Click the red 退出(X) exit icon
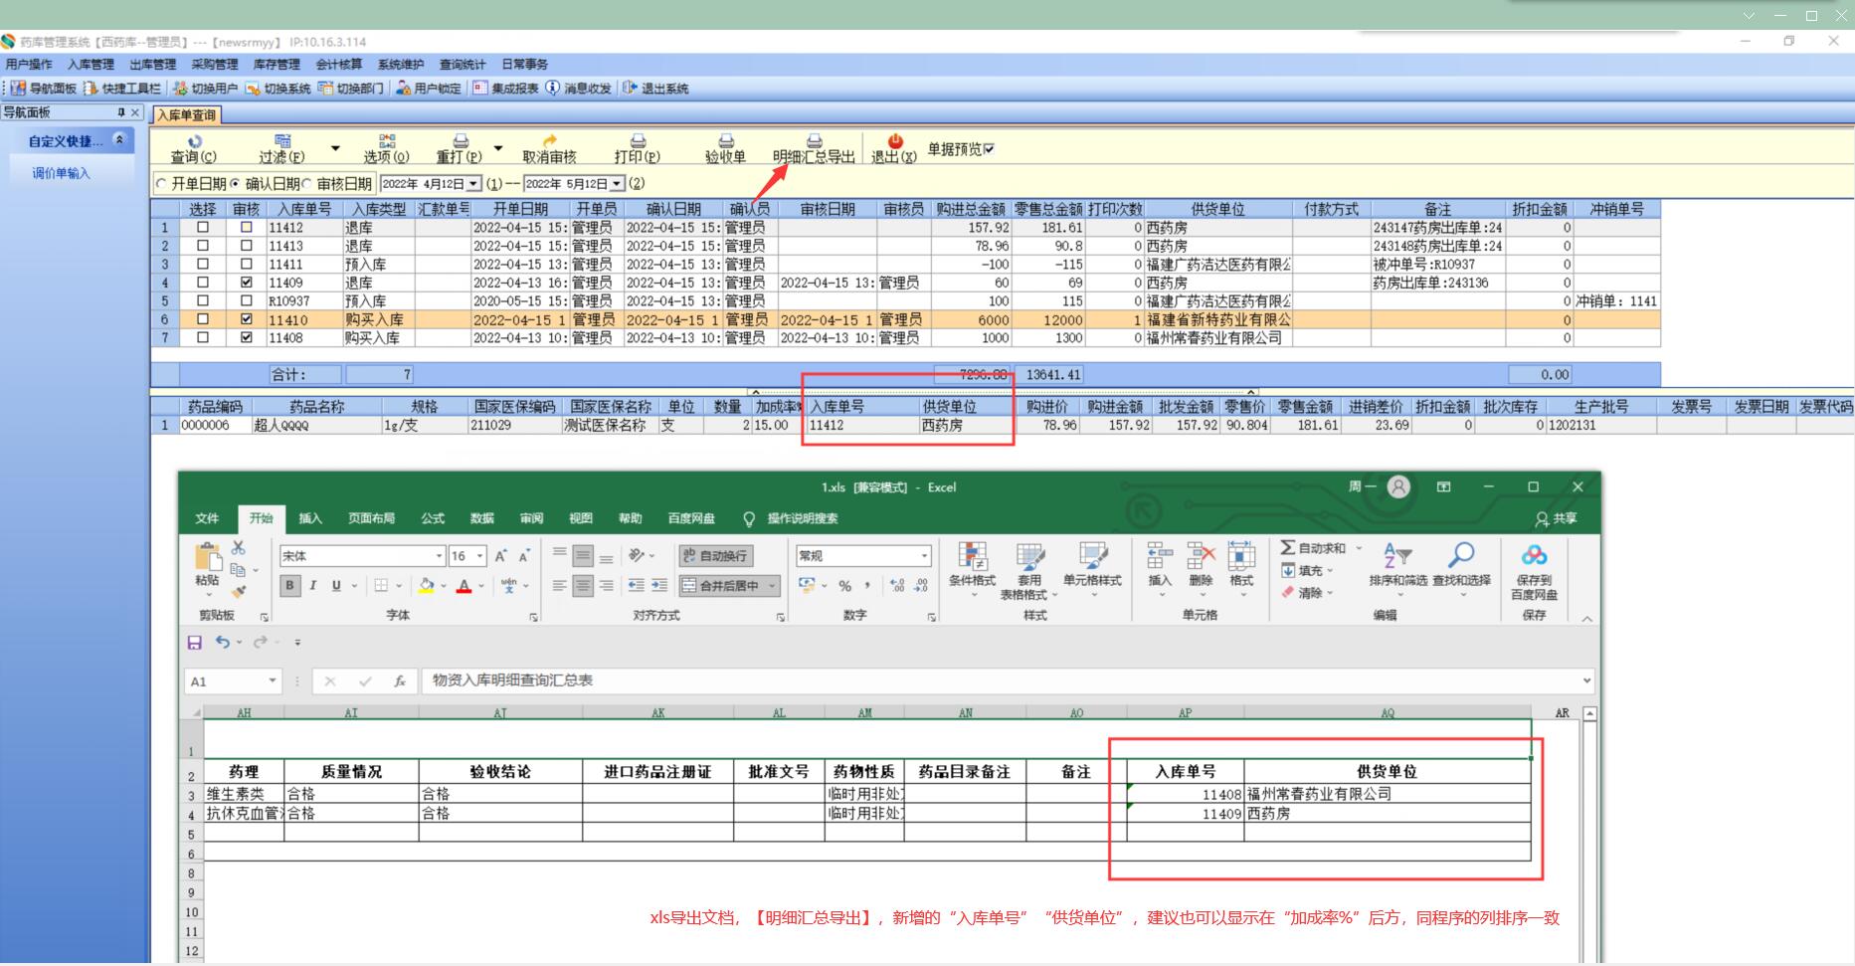The width and height of the screenshot is (1855, 966). (894, 141)
